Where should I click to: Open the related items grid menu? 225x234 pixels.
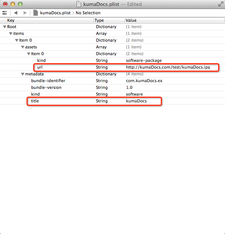click(4, 13)
